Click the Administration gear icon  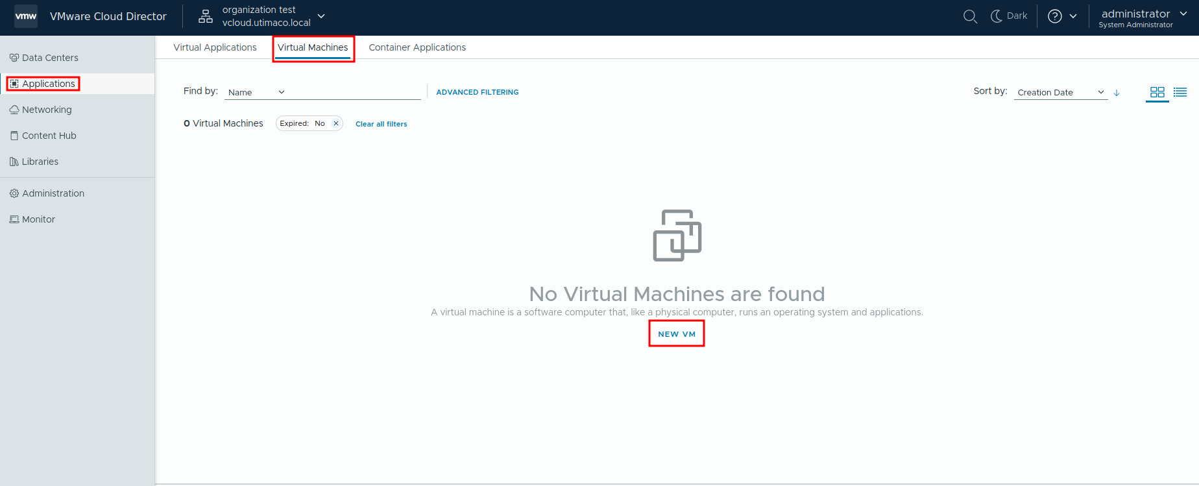click(x=14, y=193)
